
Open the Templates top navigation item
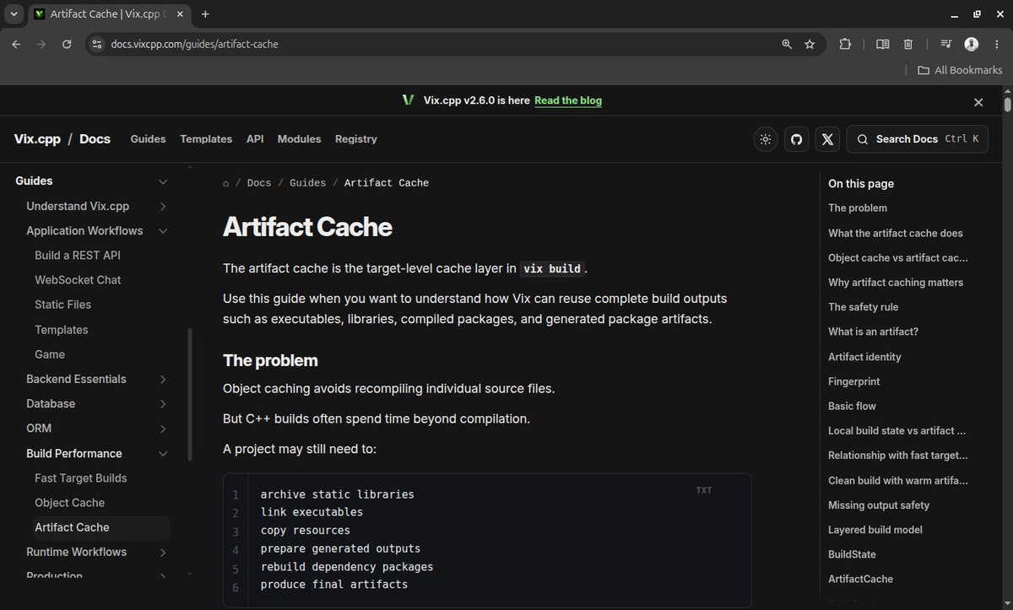pyautogui.click(x=206, y=139)
